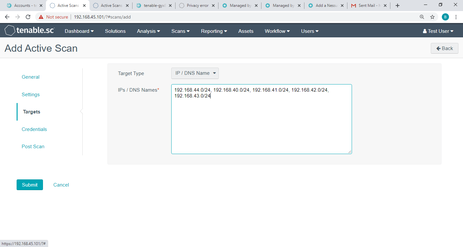Open the Scans dropdown menu
The image size is (463, 247).
[181, 31]
